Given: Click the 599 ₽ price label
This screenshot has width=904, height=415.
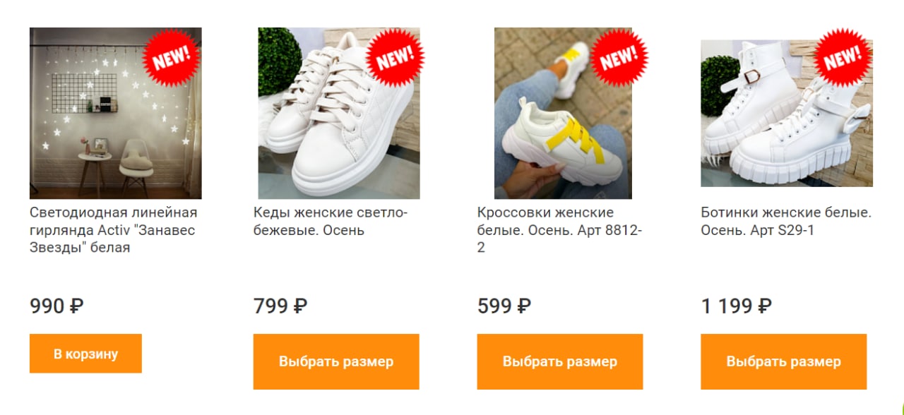Looking at the screenshot, I should click(504, 306).
